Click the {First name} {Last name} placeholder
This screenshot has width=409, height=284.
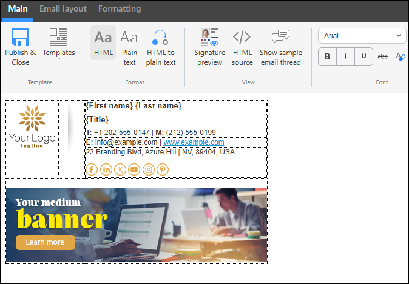pyautogui.click(x=134, y=106)
